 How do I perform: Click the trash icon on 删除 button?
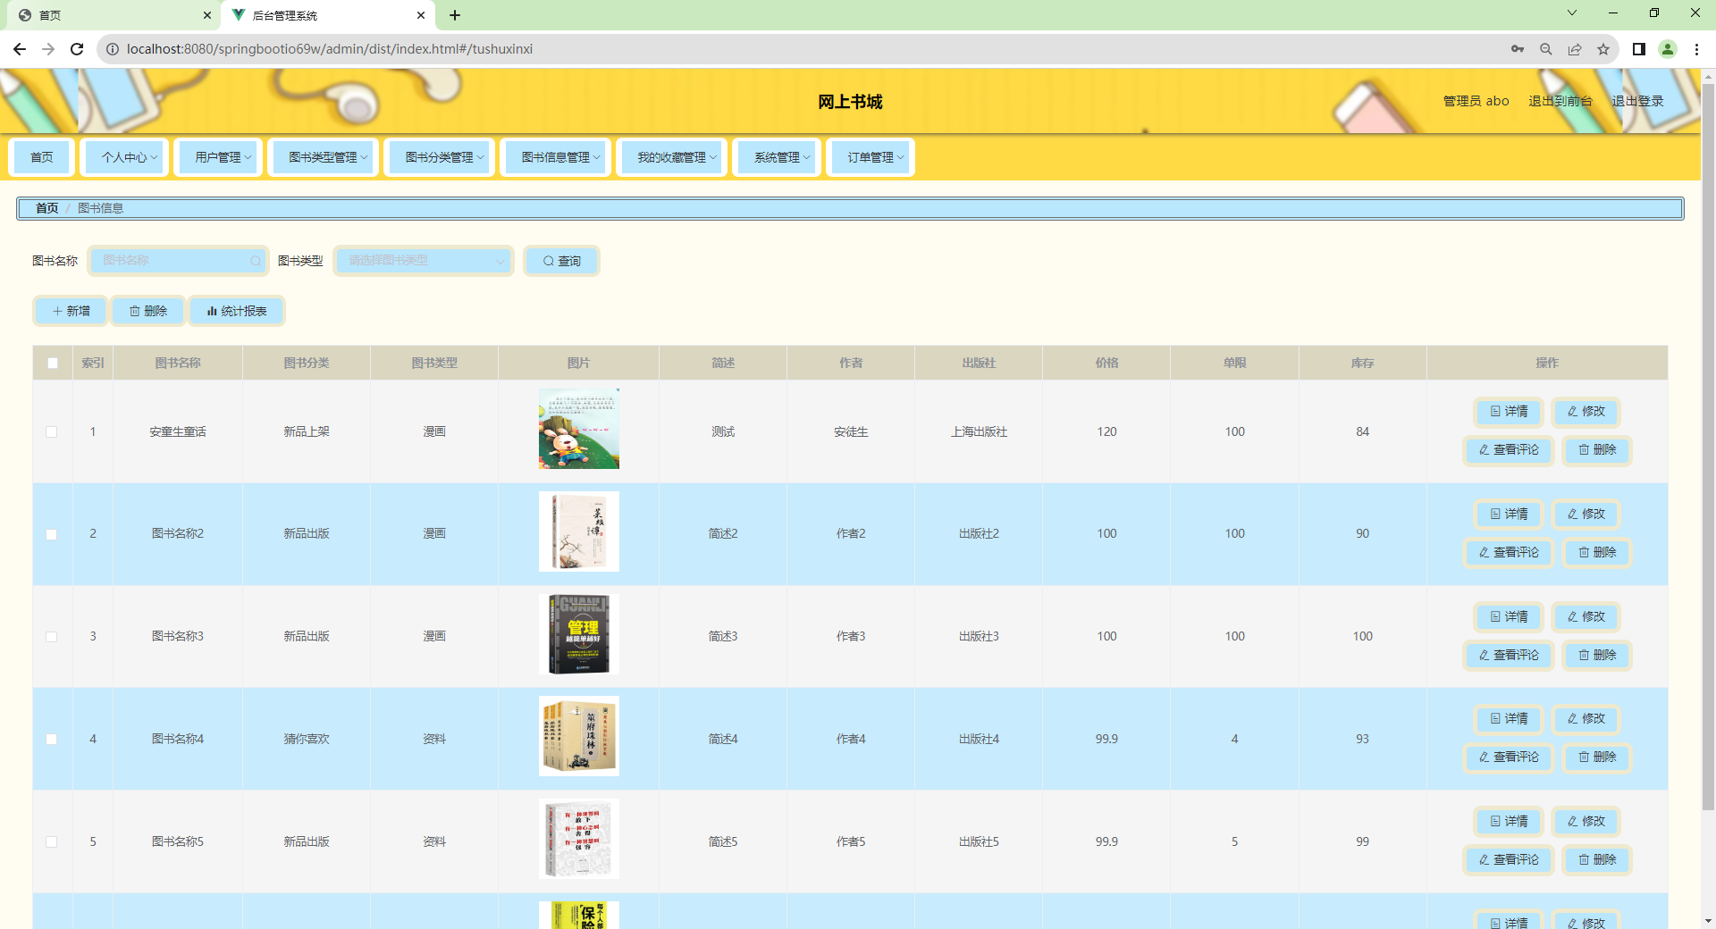136,311
